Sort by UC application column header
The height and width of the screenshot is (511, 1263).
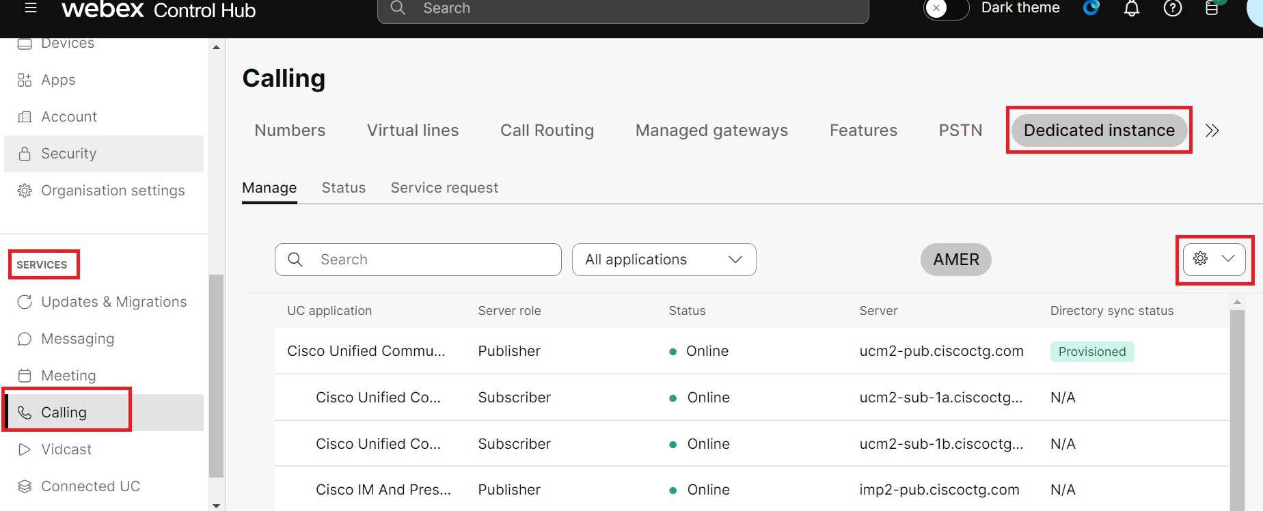point(329,311)
